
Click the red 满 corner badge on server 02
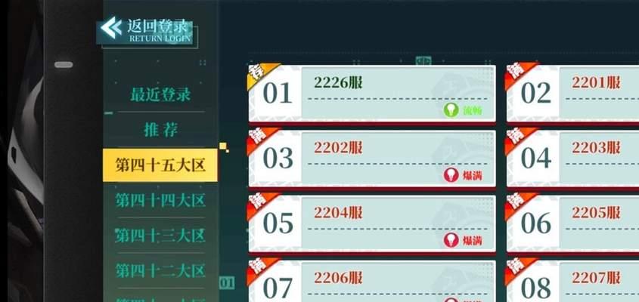coord(517,74)
